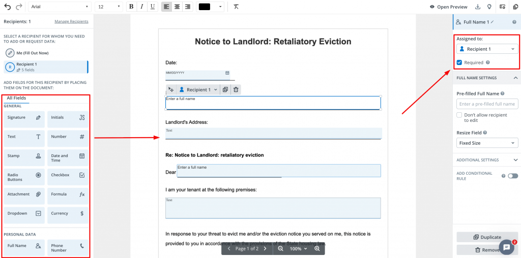Image resolution: width=521 pixels, height=258 pixels.
Task: Click help icon beside Pre-filled Full Name
Action: [x=502, y=93]
